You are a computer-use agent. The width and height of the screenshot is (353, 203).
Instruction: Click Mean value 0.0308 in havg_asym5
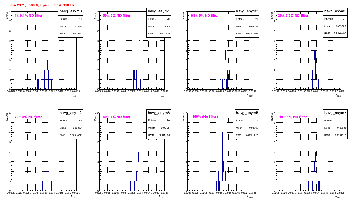(x=165, y=128)
